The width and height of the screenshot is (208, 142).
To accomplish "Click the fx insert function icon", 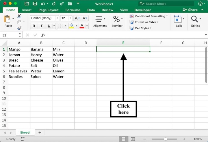I will coord(43,35).
